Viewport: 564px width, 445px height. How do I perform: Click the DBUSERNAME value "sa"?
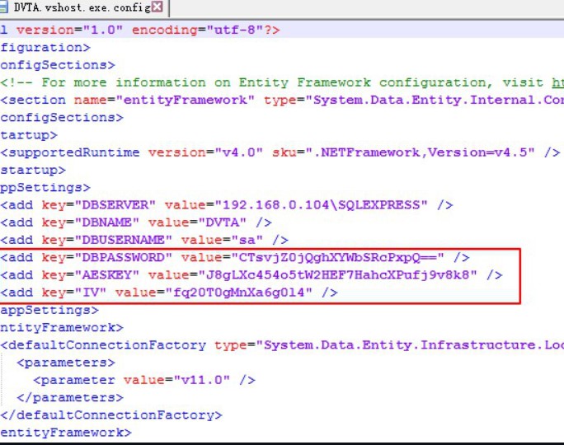coord(247,240)
